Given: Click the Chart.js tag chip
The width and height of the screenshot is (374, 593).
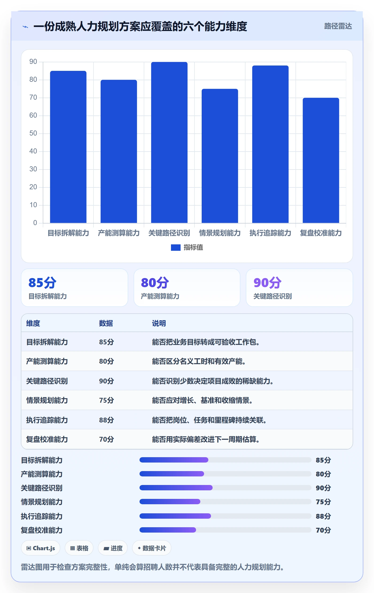Looking at the screenshot, I should pyautogui.click(x=41, y=548).
